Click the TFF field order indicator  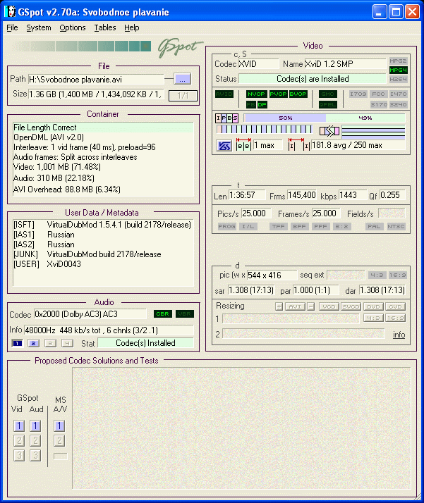(x=278, y=226)
